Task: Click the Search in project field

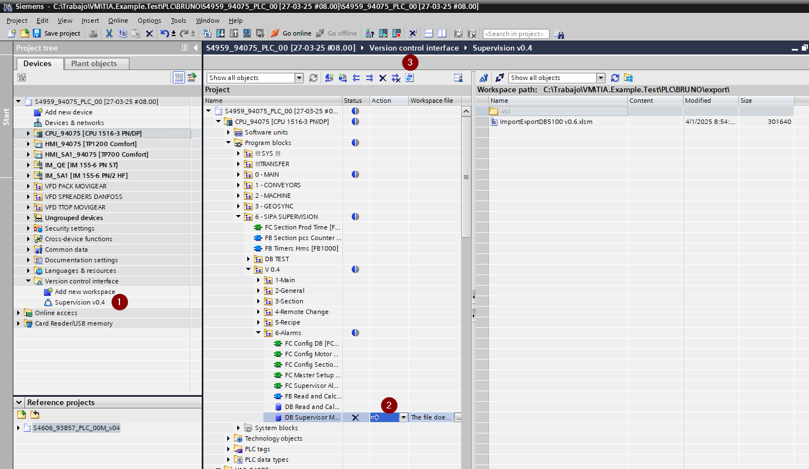Action: pos(516,34)
